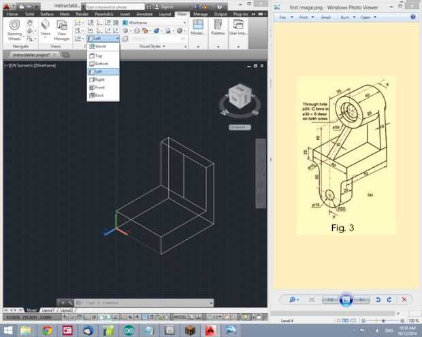Screen dimensions: 422x337
Task: Click the ViewCube in the drawing area
Action: (x=240, y=97)
